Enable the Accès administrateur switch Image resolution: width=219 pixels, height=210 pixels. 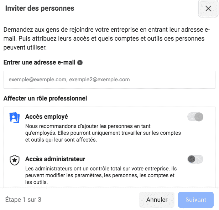coord(195,159)
